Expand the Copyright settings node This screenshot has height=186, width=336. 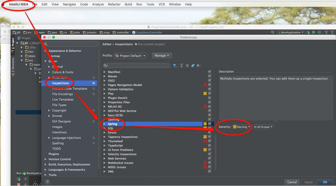point(49,110)
